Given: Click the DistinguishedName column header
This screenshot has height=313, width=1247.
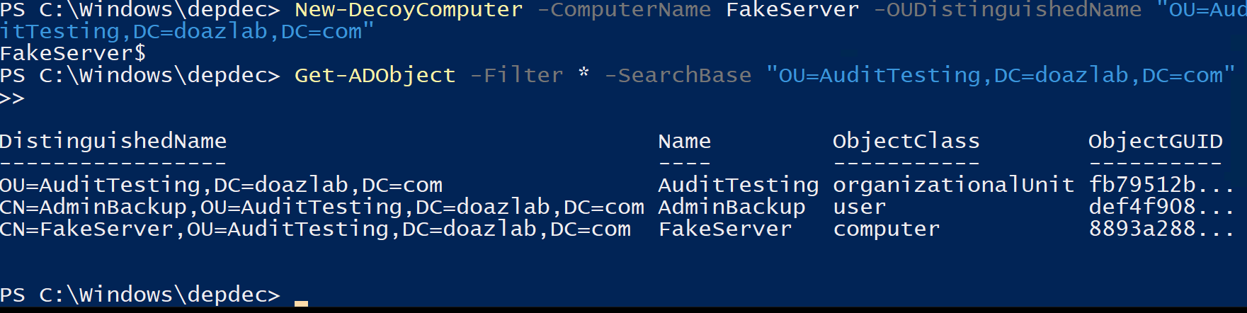Looking at the screenshot, I should 113,141.
